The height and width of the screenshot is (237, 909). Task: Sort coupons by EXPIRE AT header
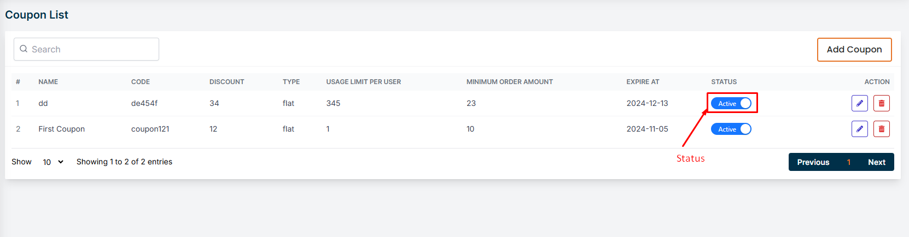tap(643, 82)
